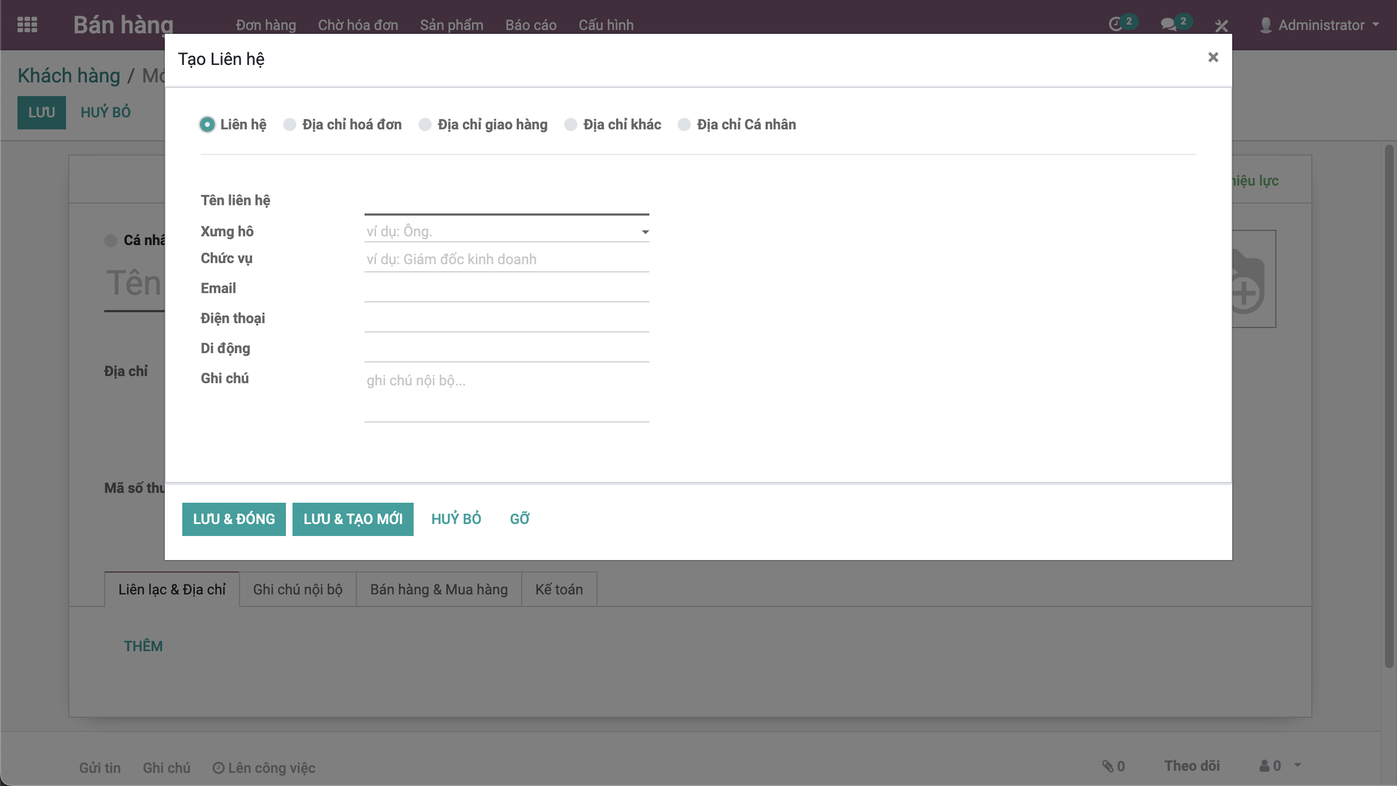Click LƯU & TẠO MỚI button
This screenshot has width=1397, height=786.
point(353,519)
